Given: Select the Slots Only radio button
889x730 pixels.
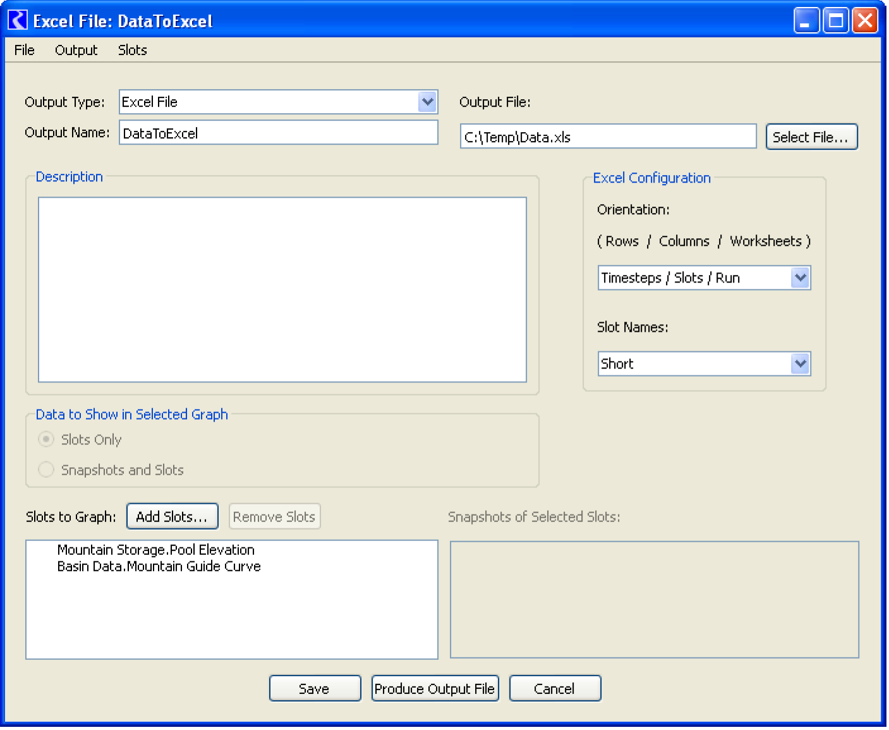Looking at the screenshot, I should point(46,439).
